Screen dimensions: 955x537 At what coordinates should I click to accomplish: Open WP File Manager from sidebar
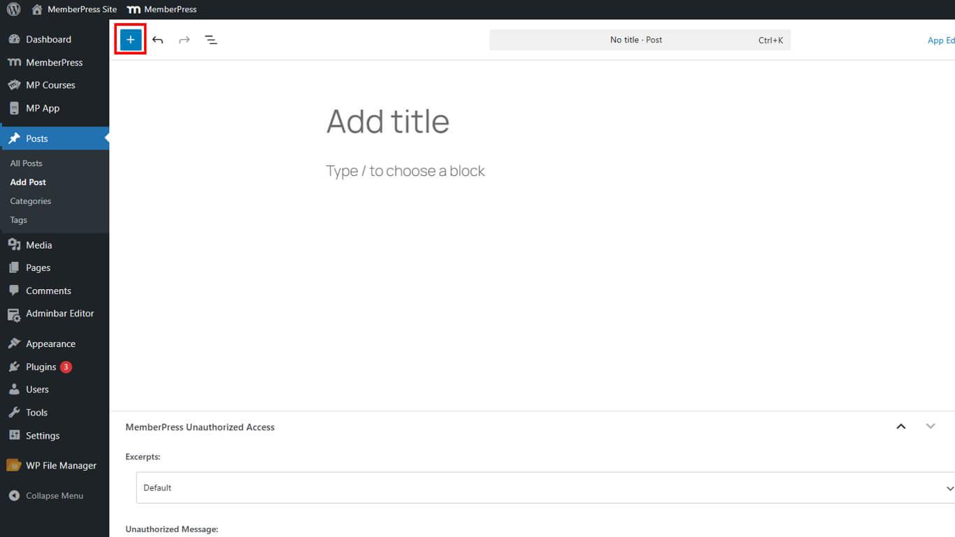point(61,466)
